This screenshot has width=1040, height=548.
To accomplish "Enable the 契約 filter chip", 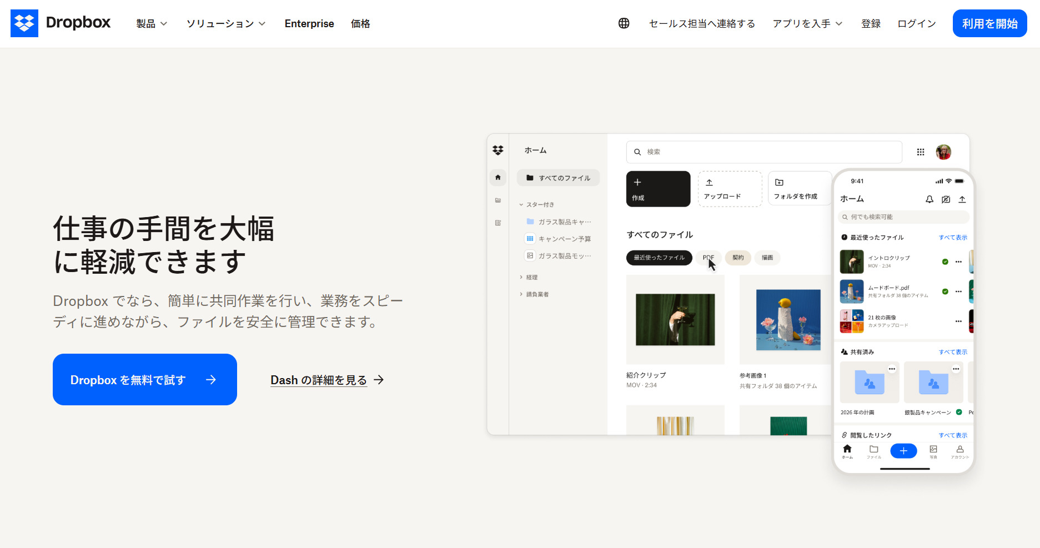I will 738,258.
